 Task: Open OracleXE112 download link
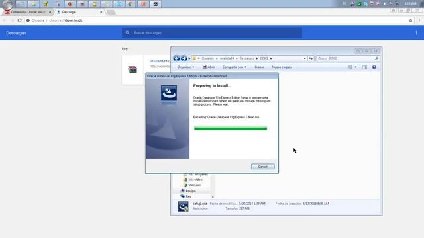tap(160, 61)
